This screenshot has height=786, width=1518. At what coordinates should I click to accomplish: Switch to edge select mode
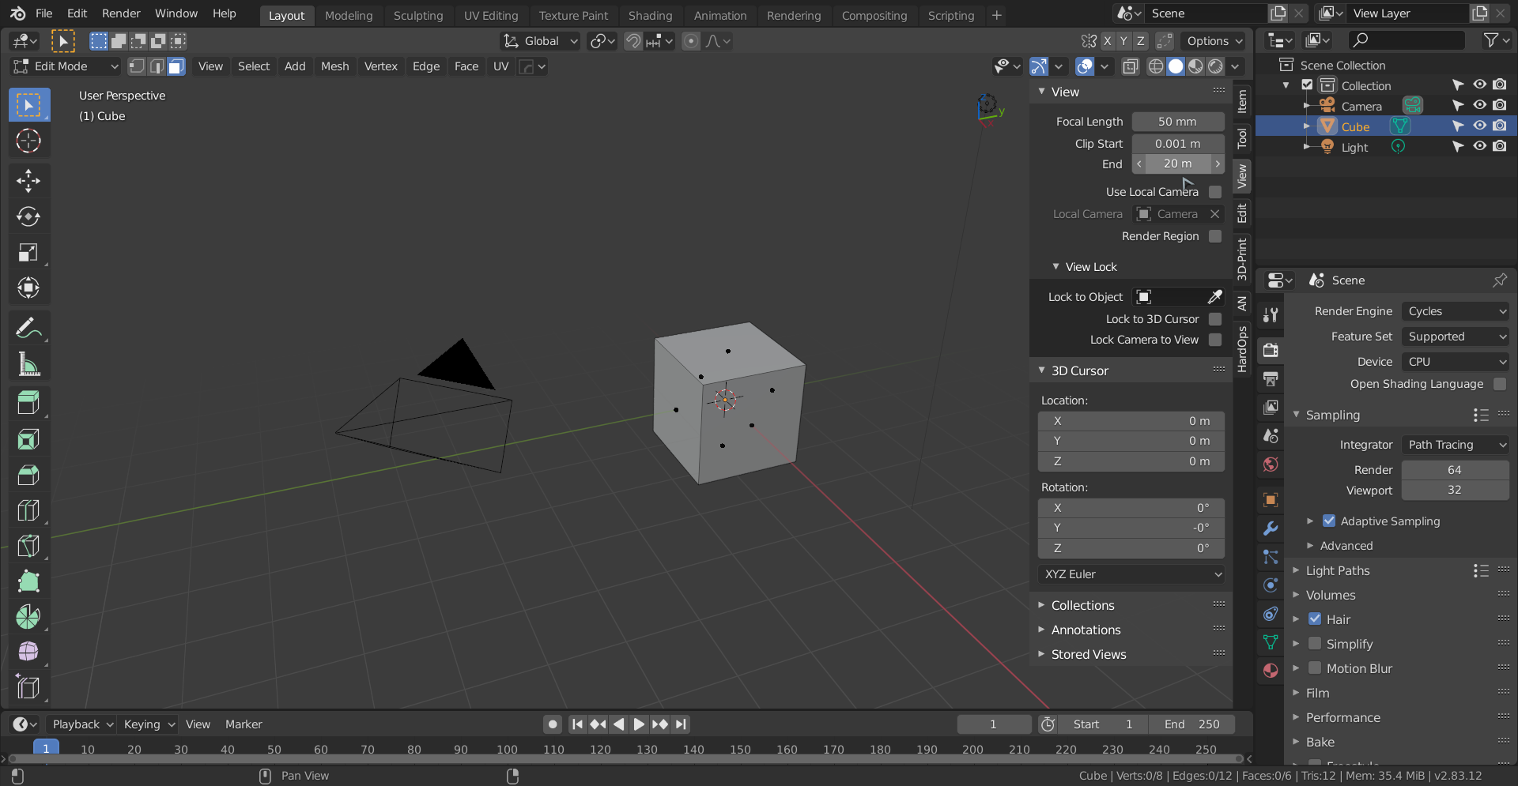pos(157,66)
